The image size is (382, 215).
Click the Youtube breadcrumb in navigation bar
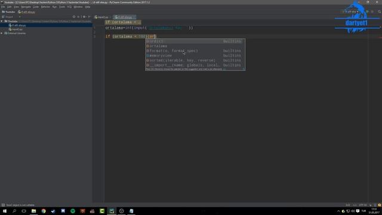pyautogui.click(x=8, y=12)
